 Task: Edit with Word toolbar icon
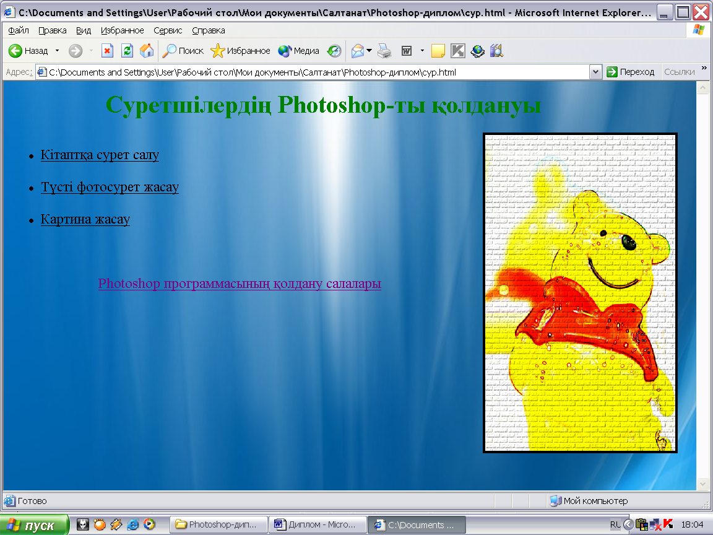click(x=407, y=51)
